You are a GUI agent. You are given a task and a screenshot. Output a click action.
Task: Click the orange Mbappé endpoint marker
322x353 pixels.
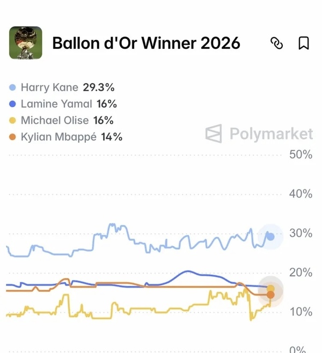pos(270,295)
